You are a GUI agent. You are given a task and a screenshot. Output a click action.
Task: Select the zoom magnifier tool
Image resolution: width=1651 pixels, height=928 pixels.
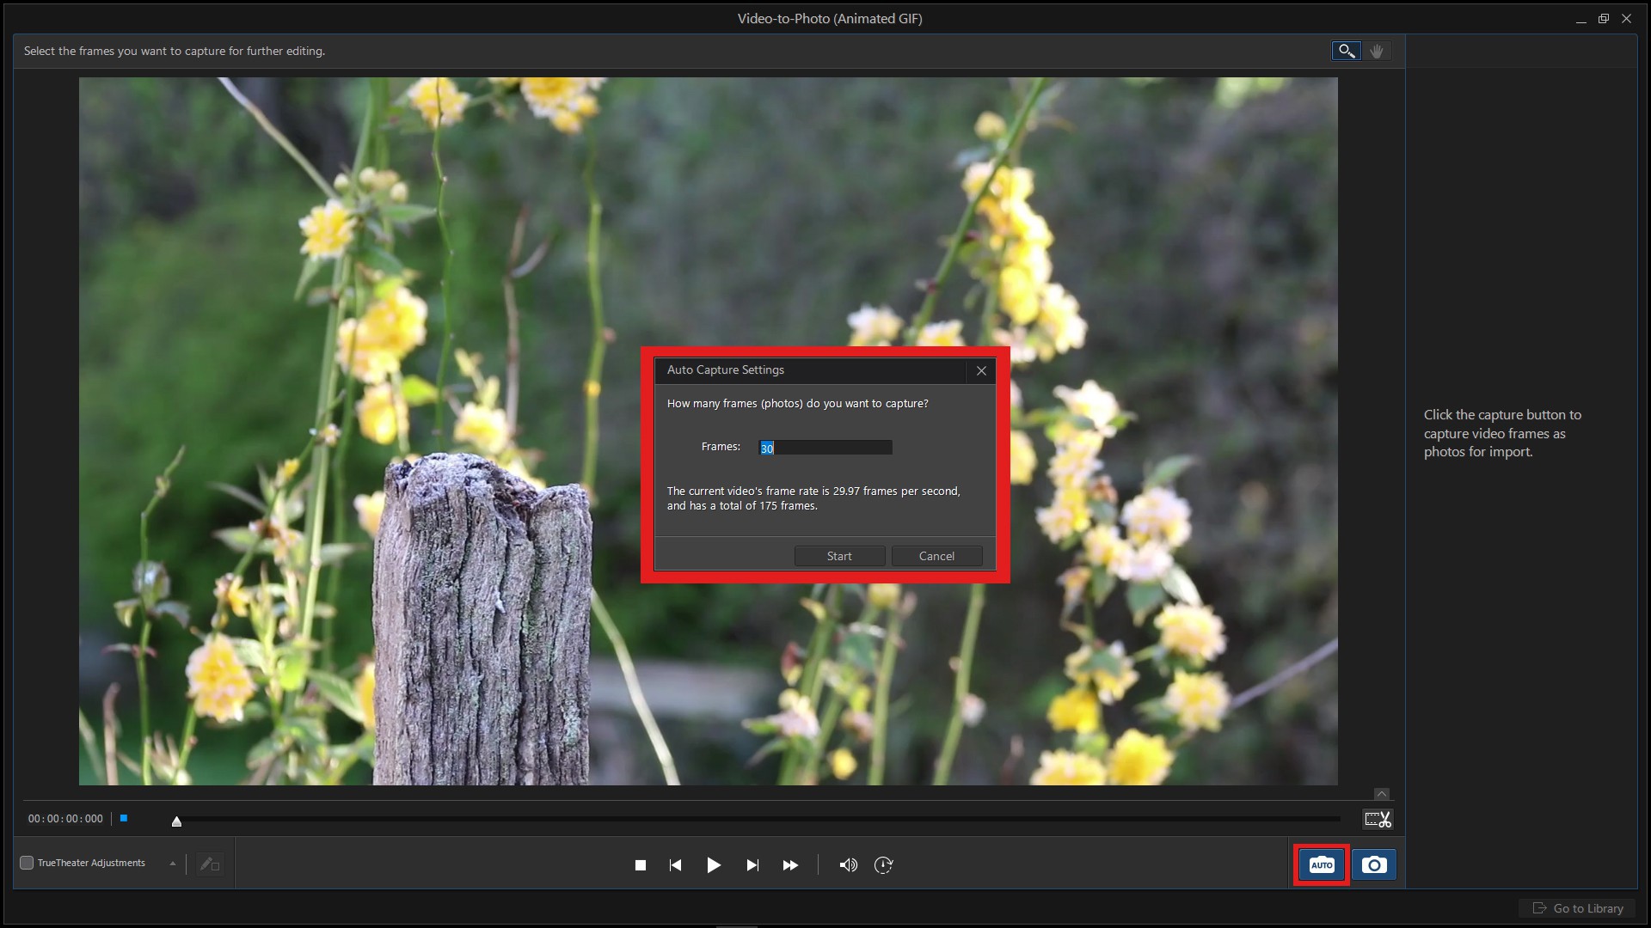[1347, 51]
